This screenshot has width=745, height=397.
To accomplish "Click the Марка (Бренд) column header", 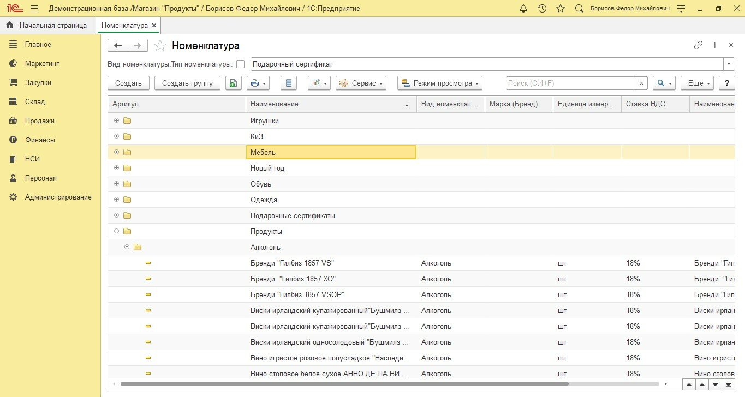I will pyautogui.click(x=519, y=104).
